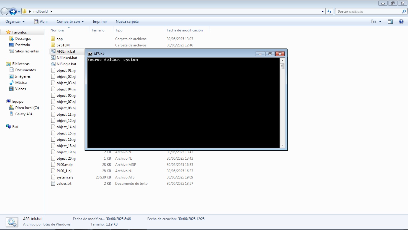Select the AFSLink.bat file icon
The height and width of the screenshot is (230, 408).
coord(53,52)
